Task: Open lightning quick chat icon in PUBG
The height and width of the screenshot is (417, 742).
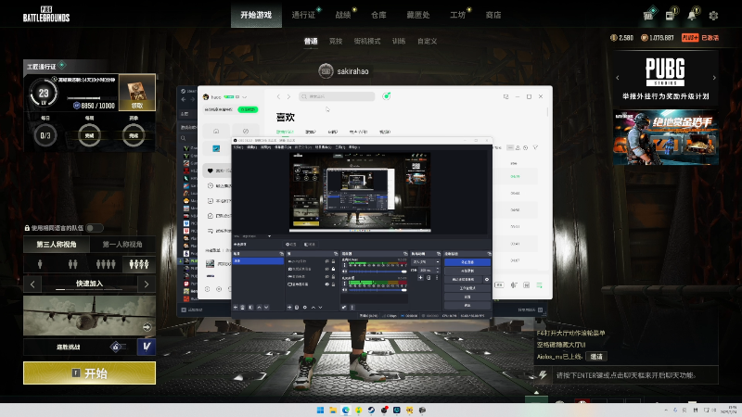Action: pos(543,375)
